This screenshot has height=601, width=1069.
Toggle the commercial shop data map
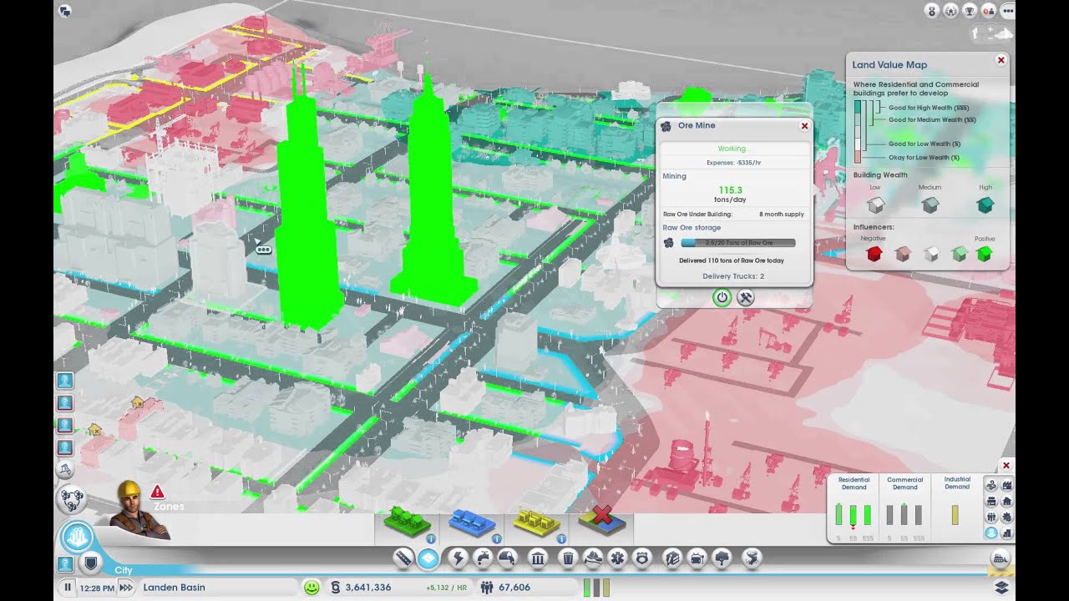(x=991, y=502)
